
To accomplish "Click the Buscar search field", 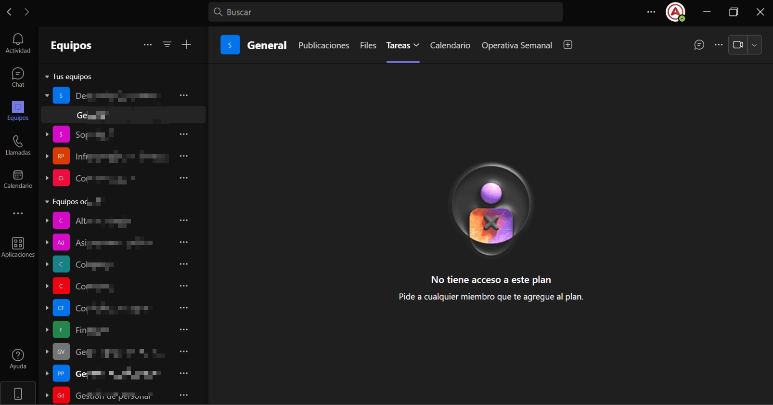I will pyautogui.click(x=386, y=12).
